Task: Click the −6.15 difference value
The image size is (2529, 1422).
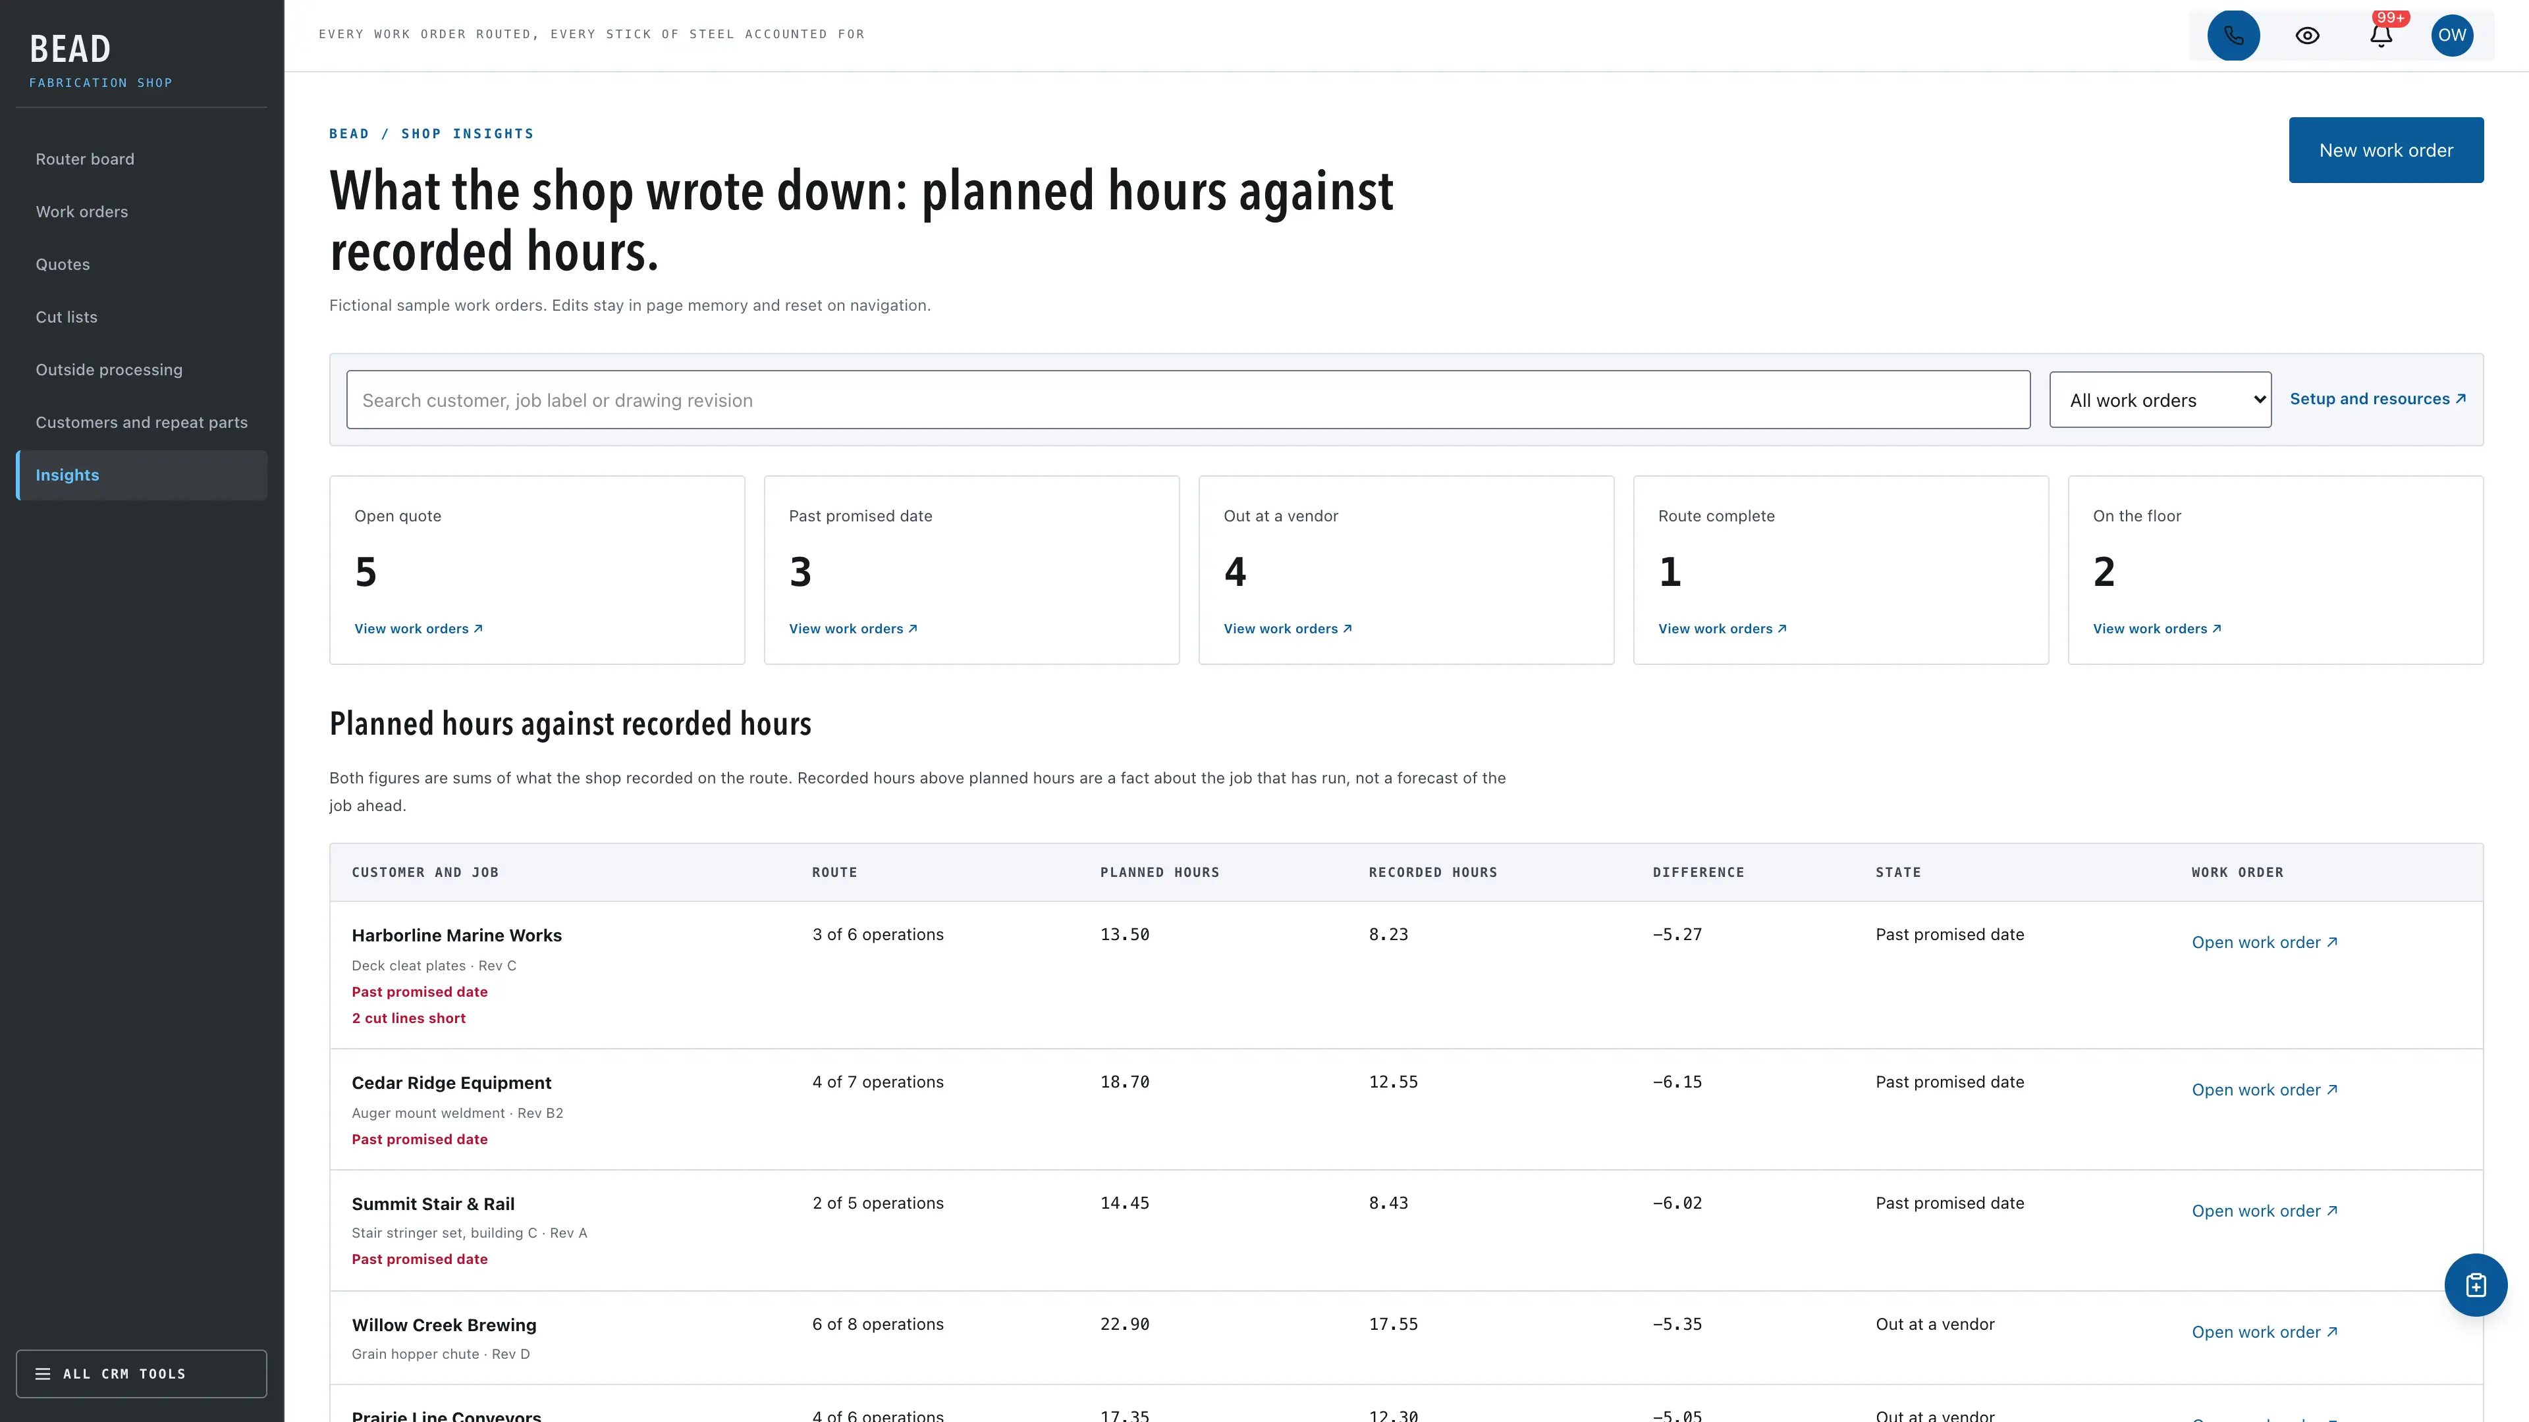Action: pyautogui.click(x=1677, y=1082)
